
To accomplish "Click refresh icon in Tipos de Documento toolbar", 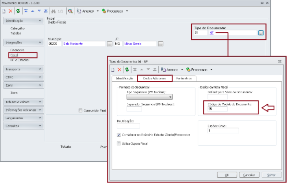I will point(127,70).
